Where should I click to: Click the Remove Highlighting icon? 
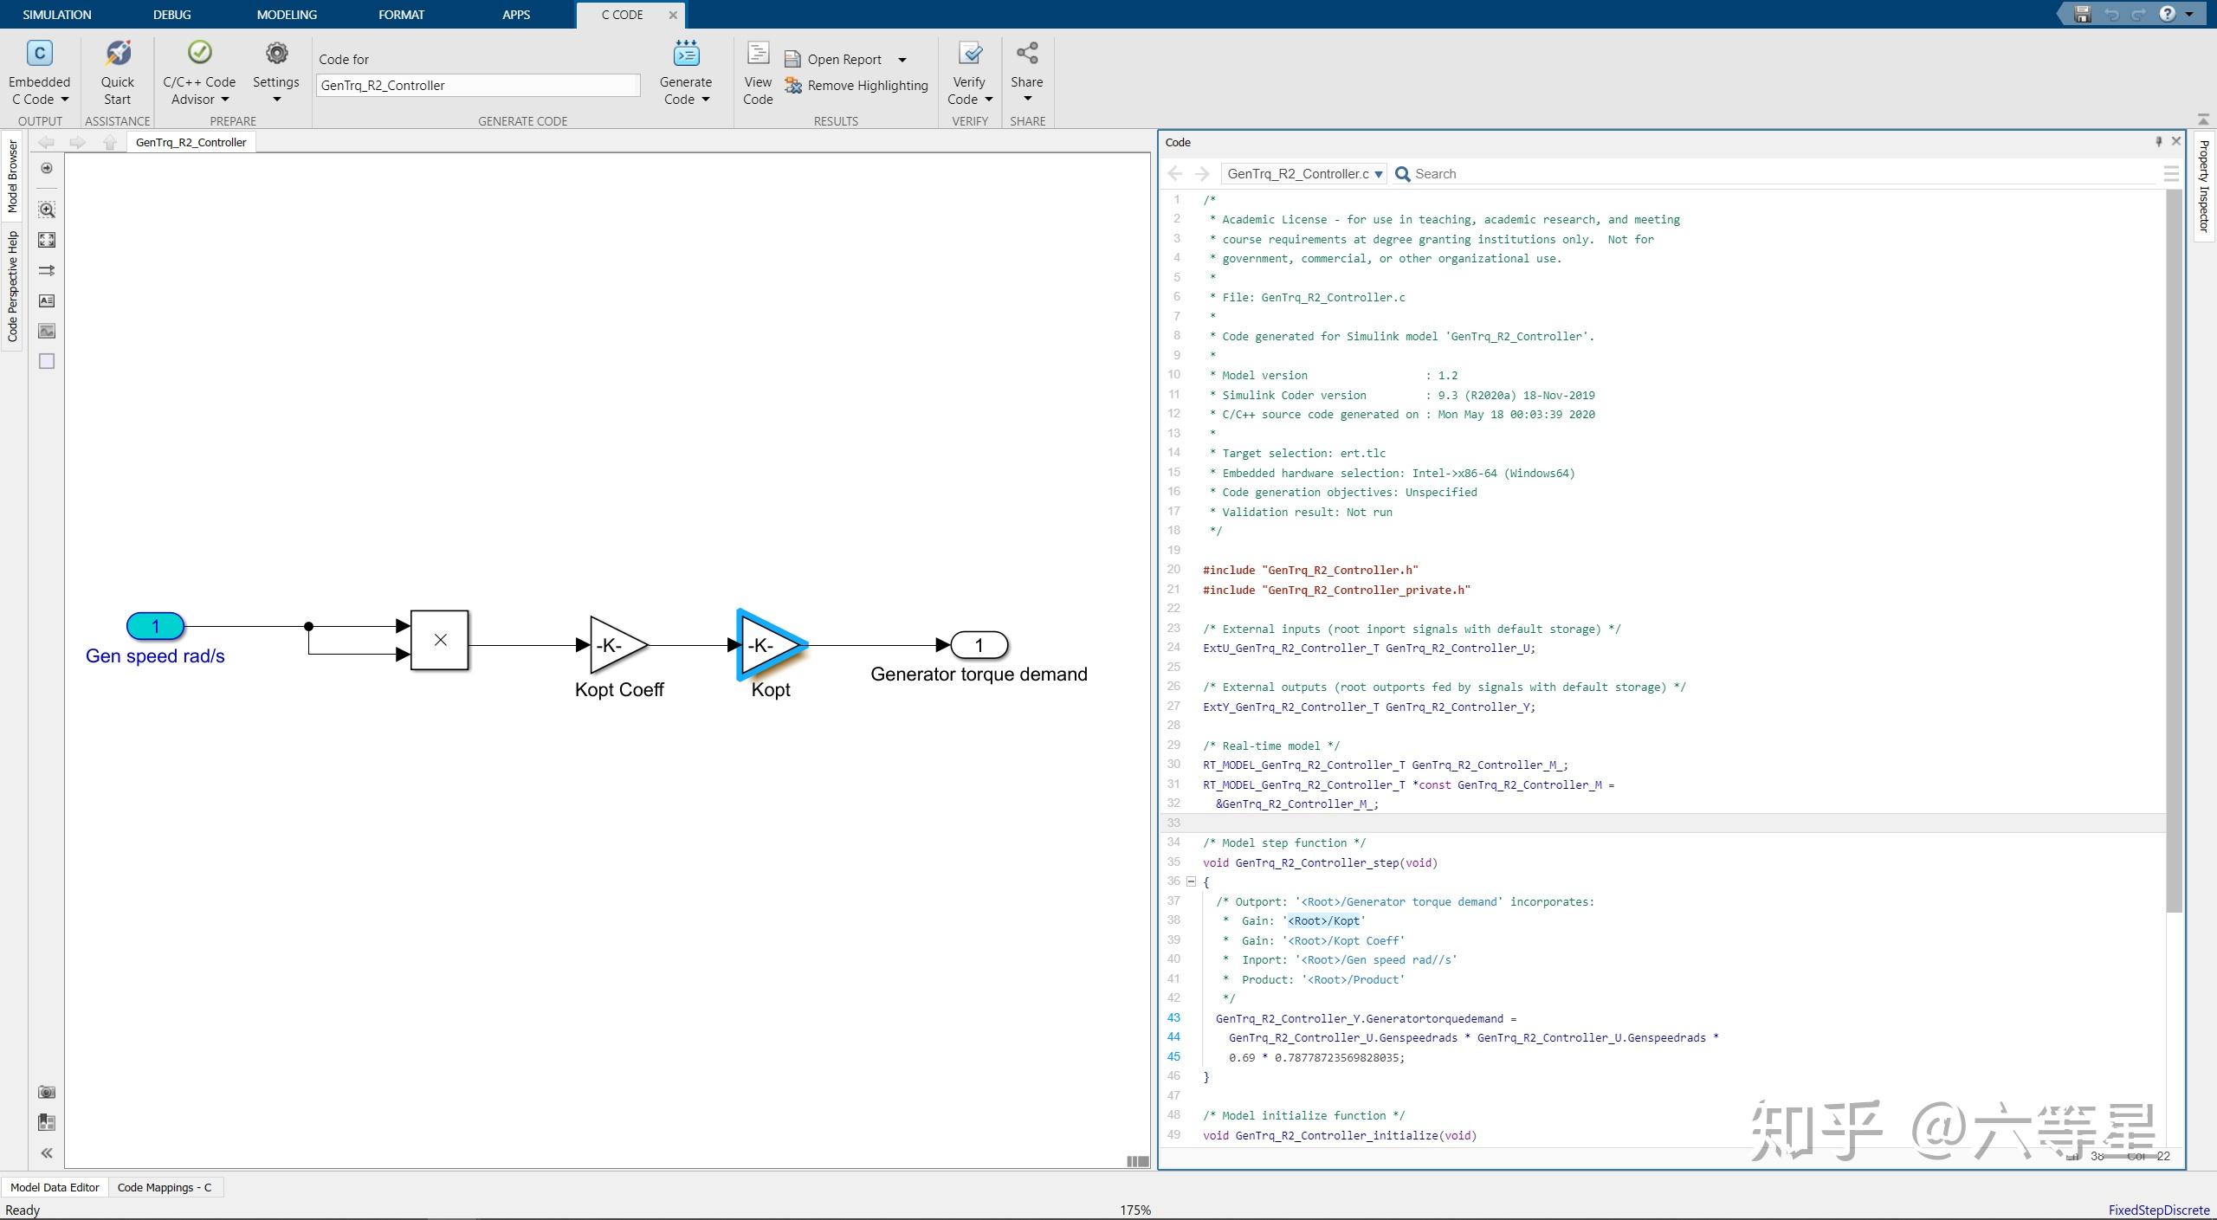(x=792, y=85)
